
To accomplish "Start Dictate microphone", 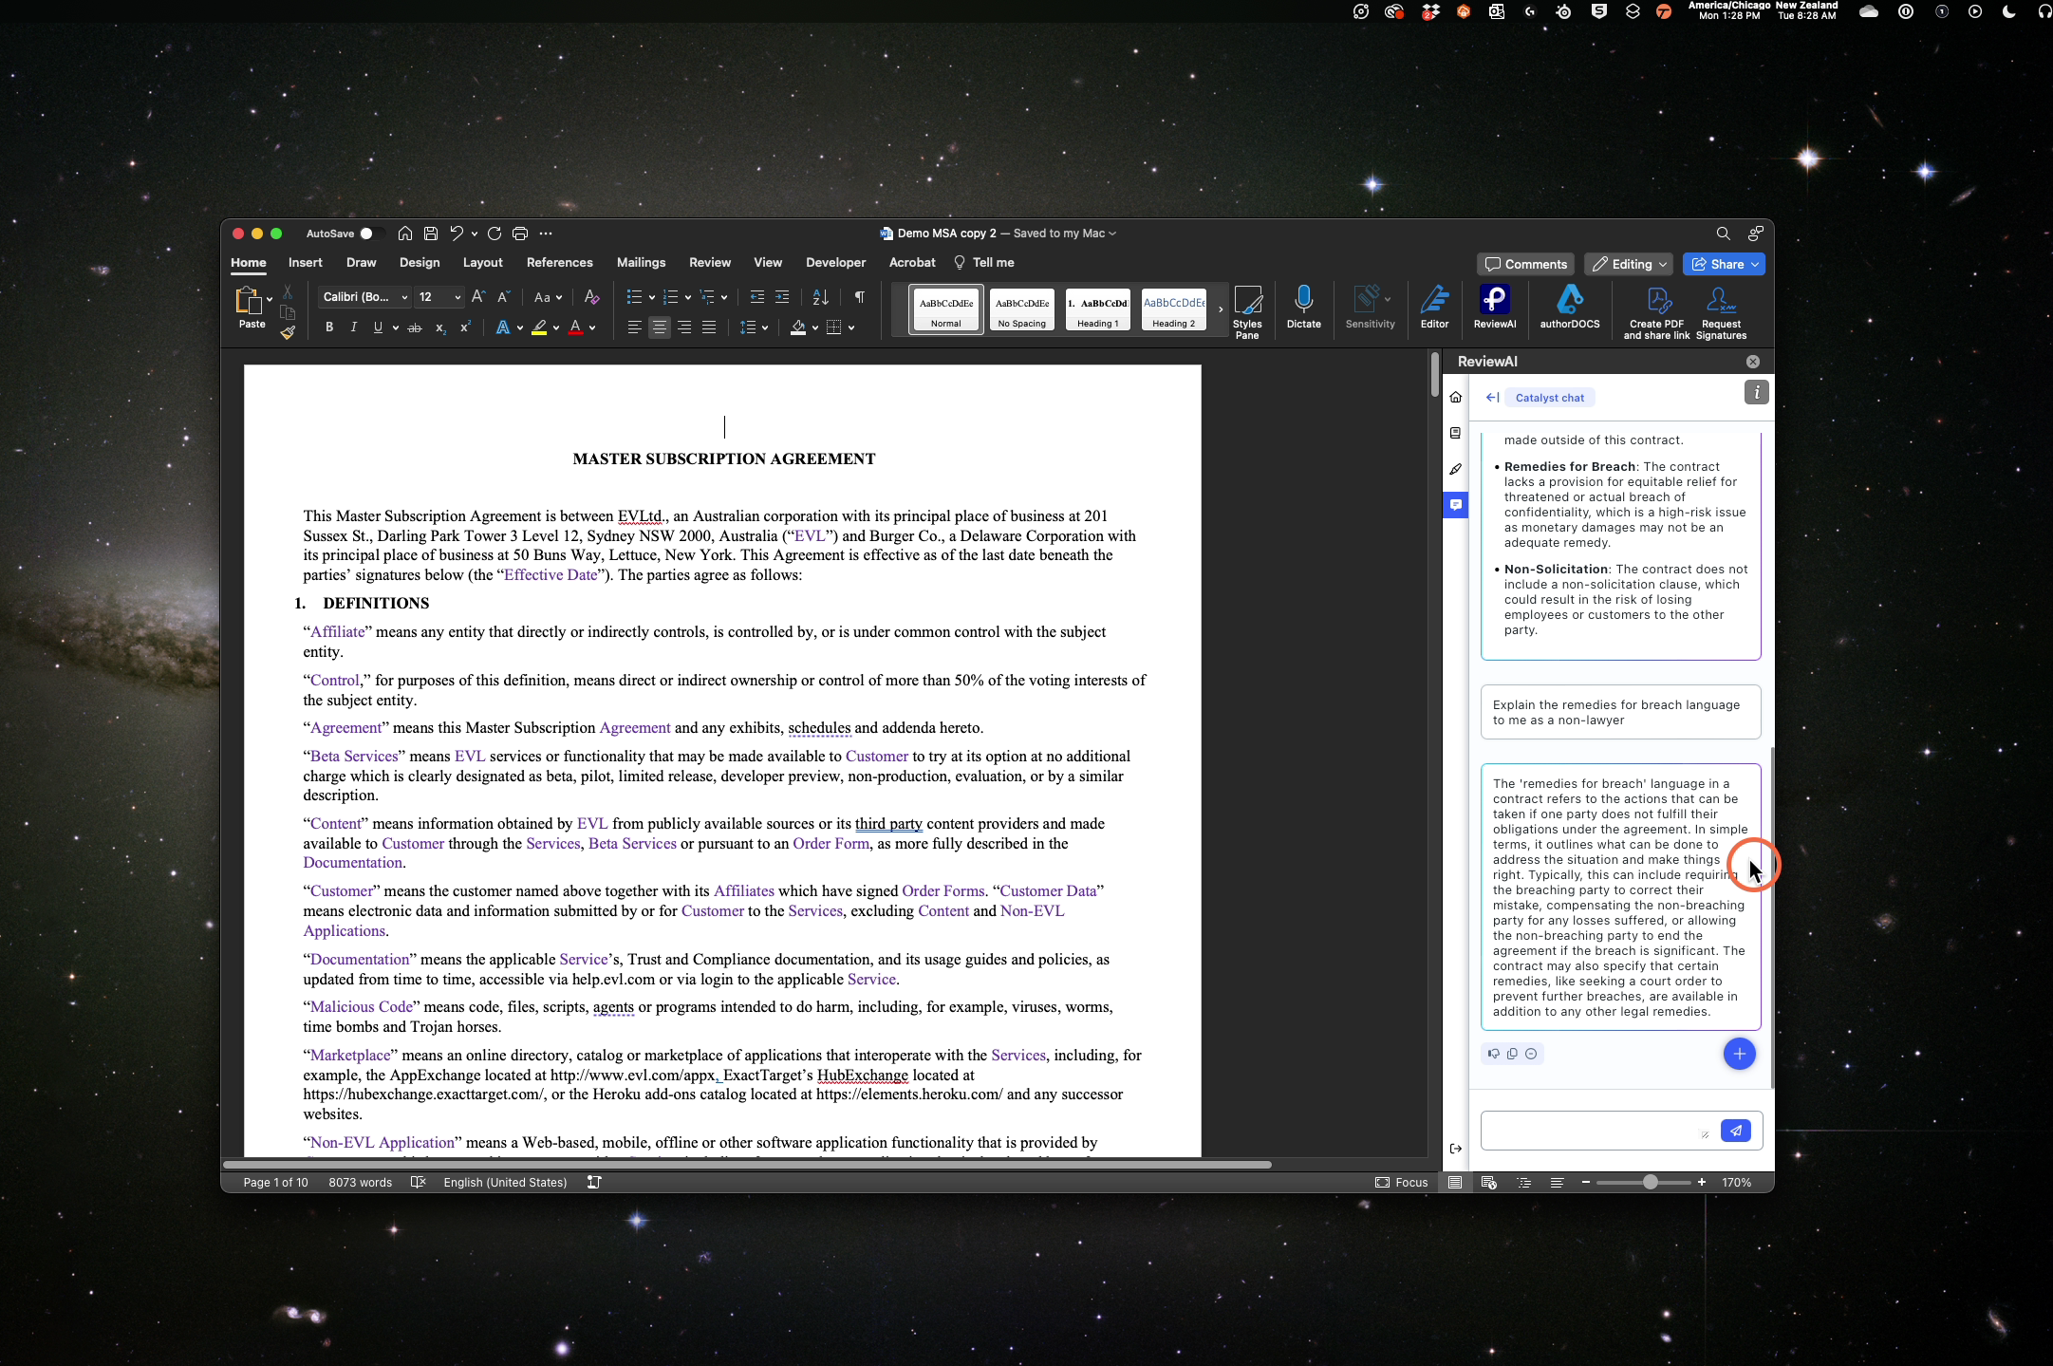I will (1303, 307).
